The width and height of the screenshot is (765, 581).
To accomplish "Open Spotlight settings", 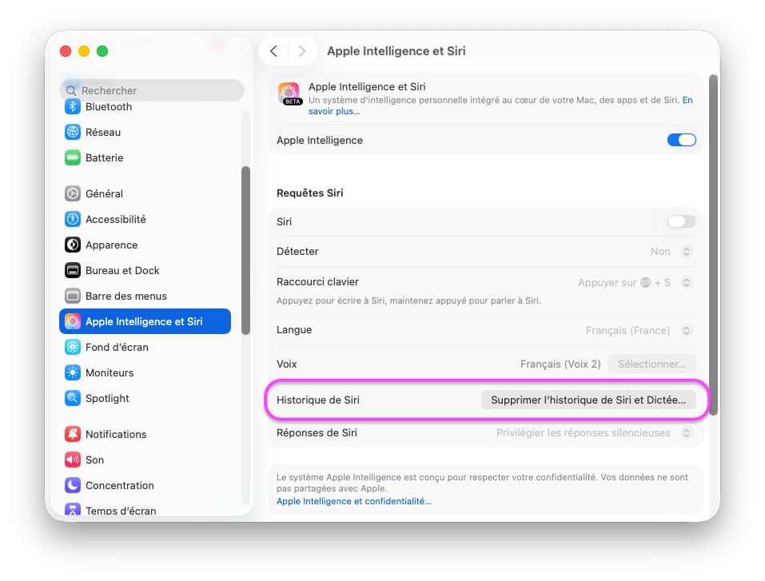I will [x=105, y=398].
